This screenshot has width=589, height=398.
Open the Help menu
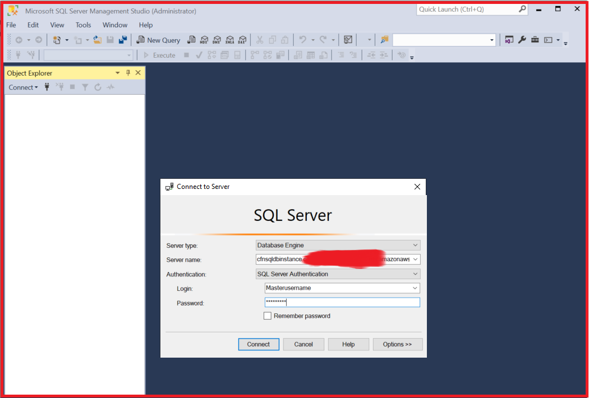point(146,25)
